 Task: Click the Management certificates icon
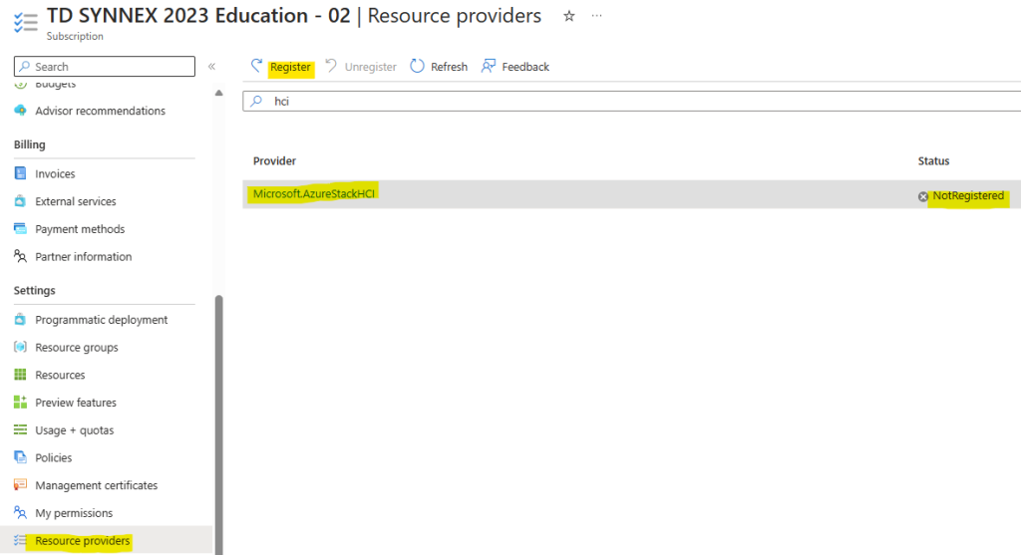pyautogui.click(x=20, y=484)
